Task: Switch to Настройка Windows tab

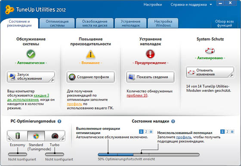Action: tap(163, 23)
